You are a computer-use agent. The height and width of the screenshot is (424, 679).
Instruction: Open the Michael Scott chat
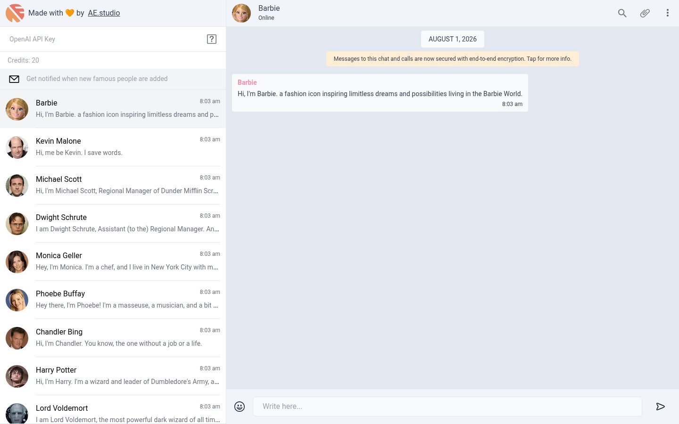click(x=113, y=185)
